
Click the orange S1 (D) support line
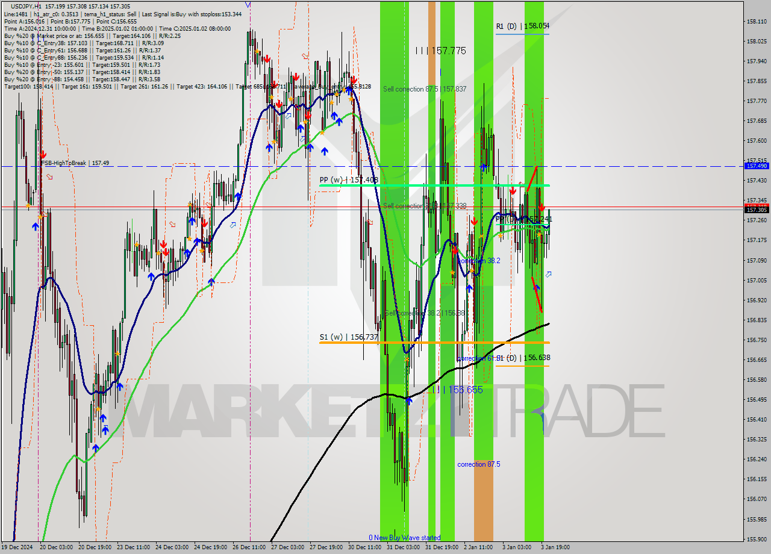click(x=522, y=366)
